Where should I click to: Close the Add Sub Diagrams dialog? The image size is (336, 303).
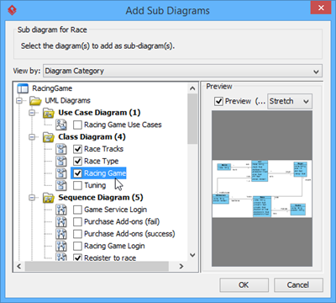point(321,8)
